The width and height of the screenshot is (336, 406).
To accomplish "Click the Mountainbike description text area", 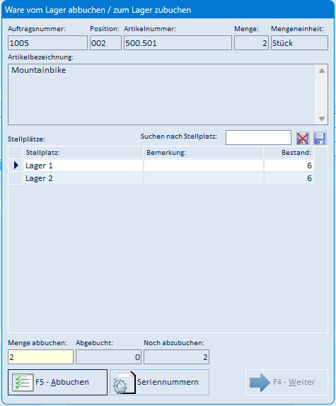I will [162, 95].
